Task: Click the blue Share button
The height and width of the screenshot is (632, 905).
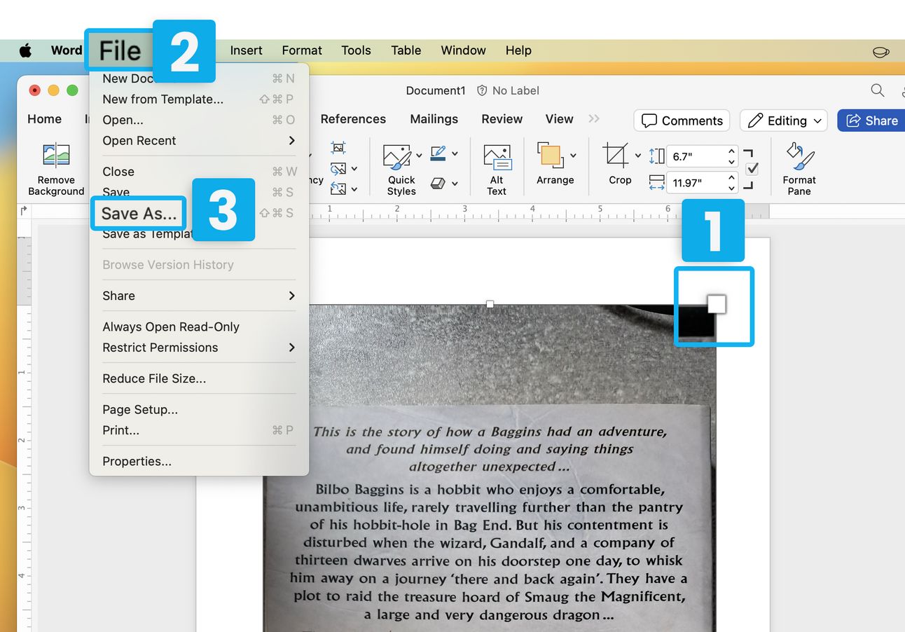Action: 871,121
